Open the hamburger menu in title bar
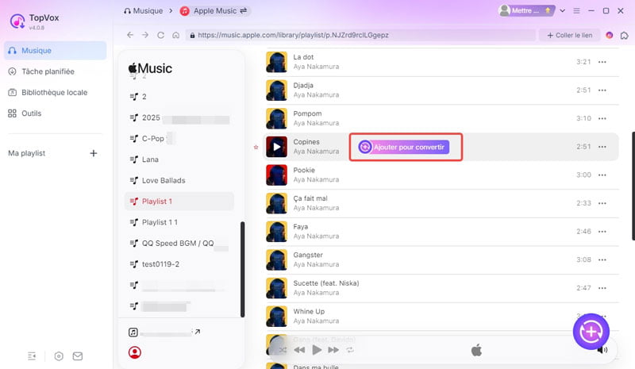The height and width of the screenshot is (369, 635). 577,11
